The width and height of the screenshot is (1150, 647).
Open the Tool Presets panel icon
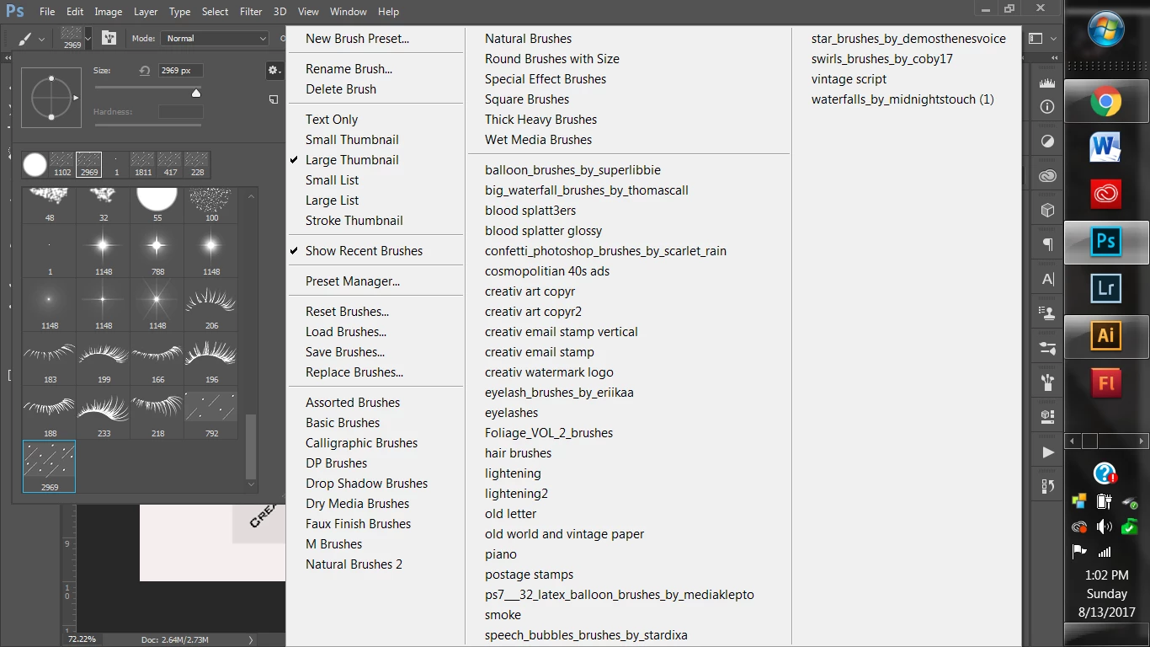tap(1047, 416)
